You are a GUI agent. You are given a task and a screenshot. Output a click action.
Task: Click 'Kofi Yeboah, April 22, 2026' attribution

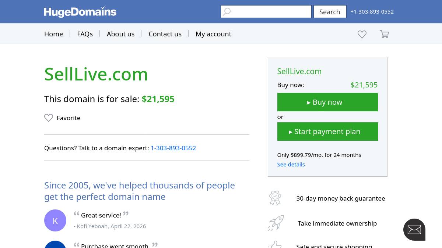[110, 226]
